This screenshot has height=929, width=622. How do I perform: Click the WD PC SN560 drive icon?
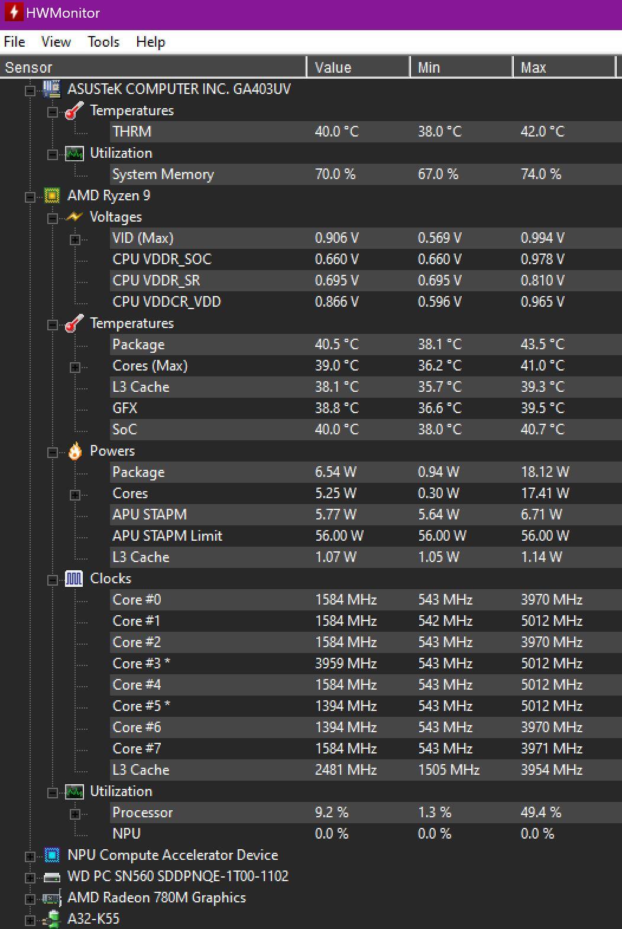tap(52, 877)
